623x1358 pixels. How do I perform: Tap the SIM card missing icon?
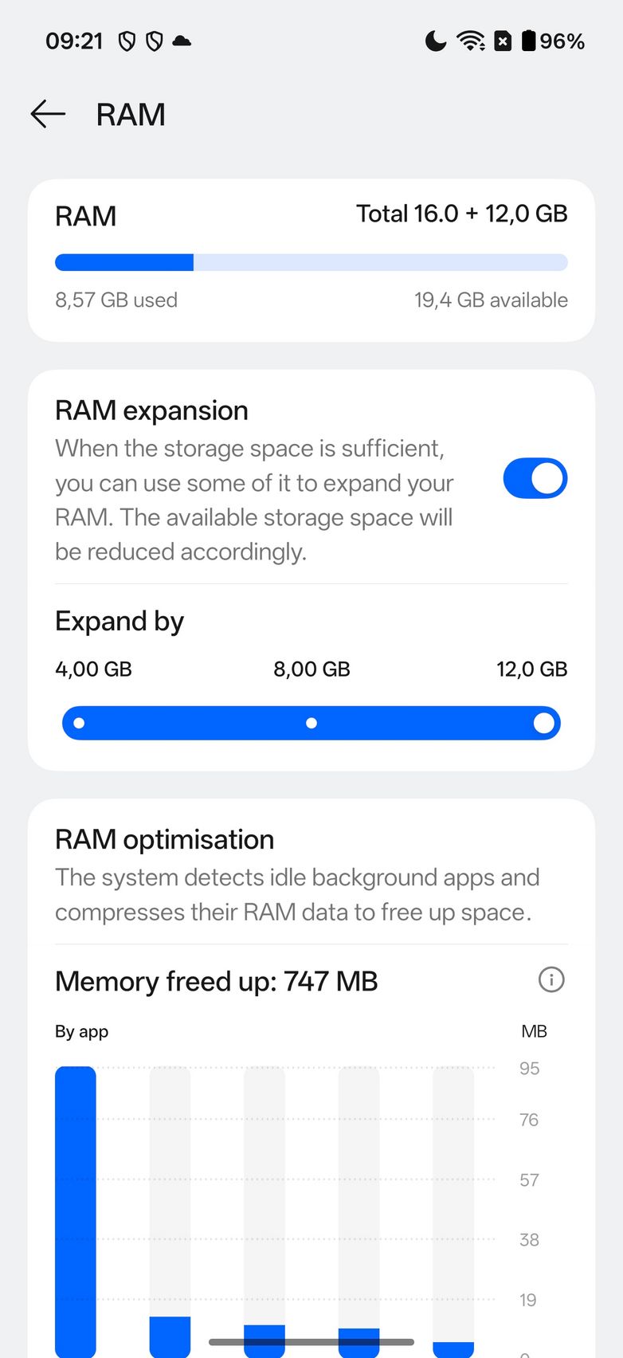(503, 41)
